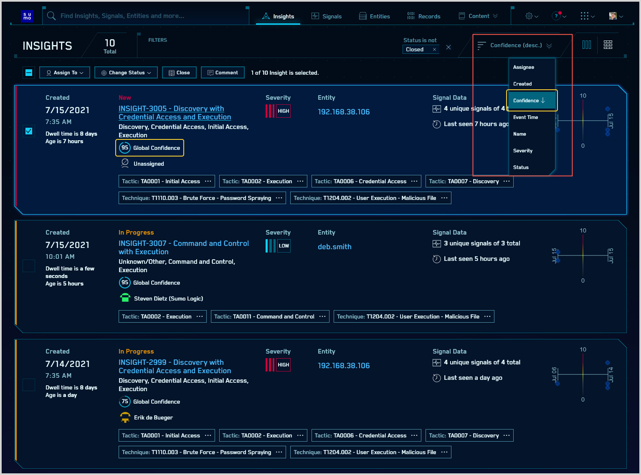The image size is (641, 475).
Task: Choose Severity in the sort menu
Action: tap(523, 151)
